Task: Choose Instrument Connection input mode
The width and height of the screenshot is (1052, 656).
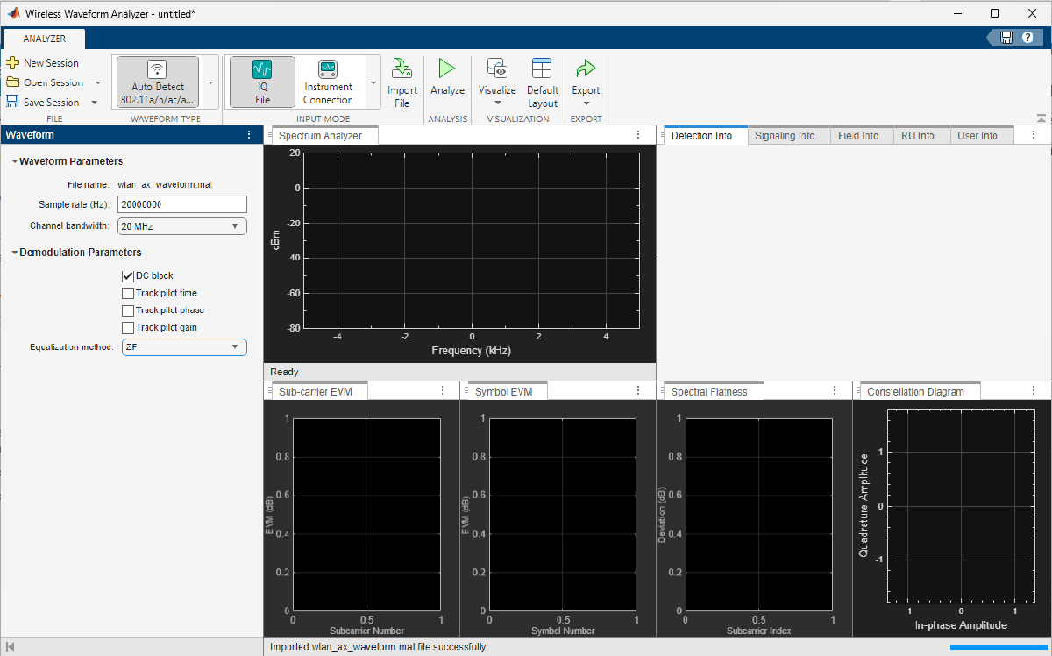Action: (x=328, y=81)
